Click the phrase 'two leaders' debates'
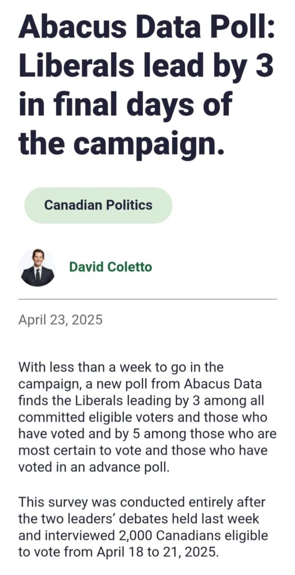 [95, 518]
